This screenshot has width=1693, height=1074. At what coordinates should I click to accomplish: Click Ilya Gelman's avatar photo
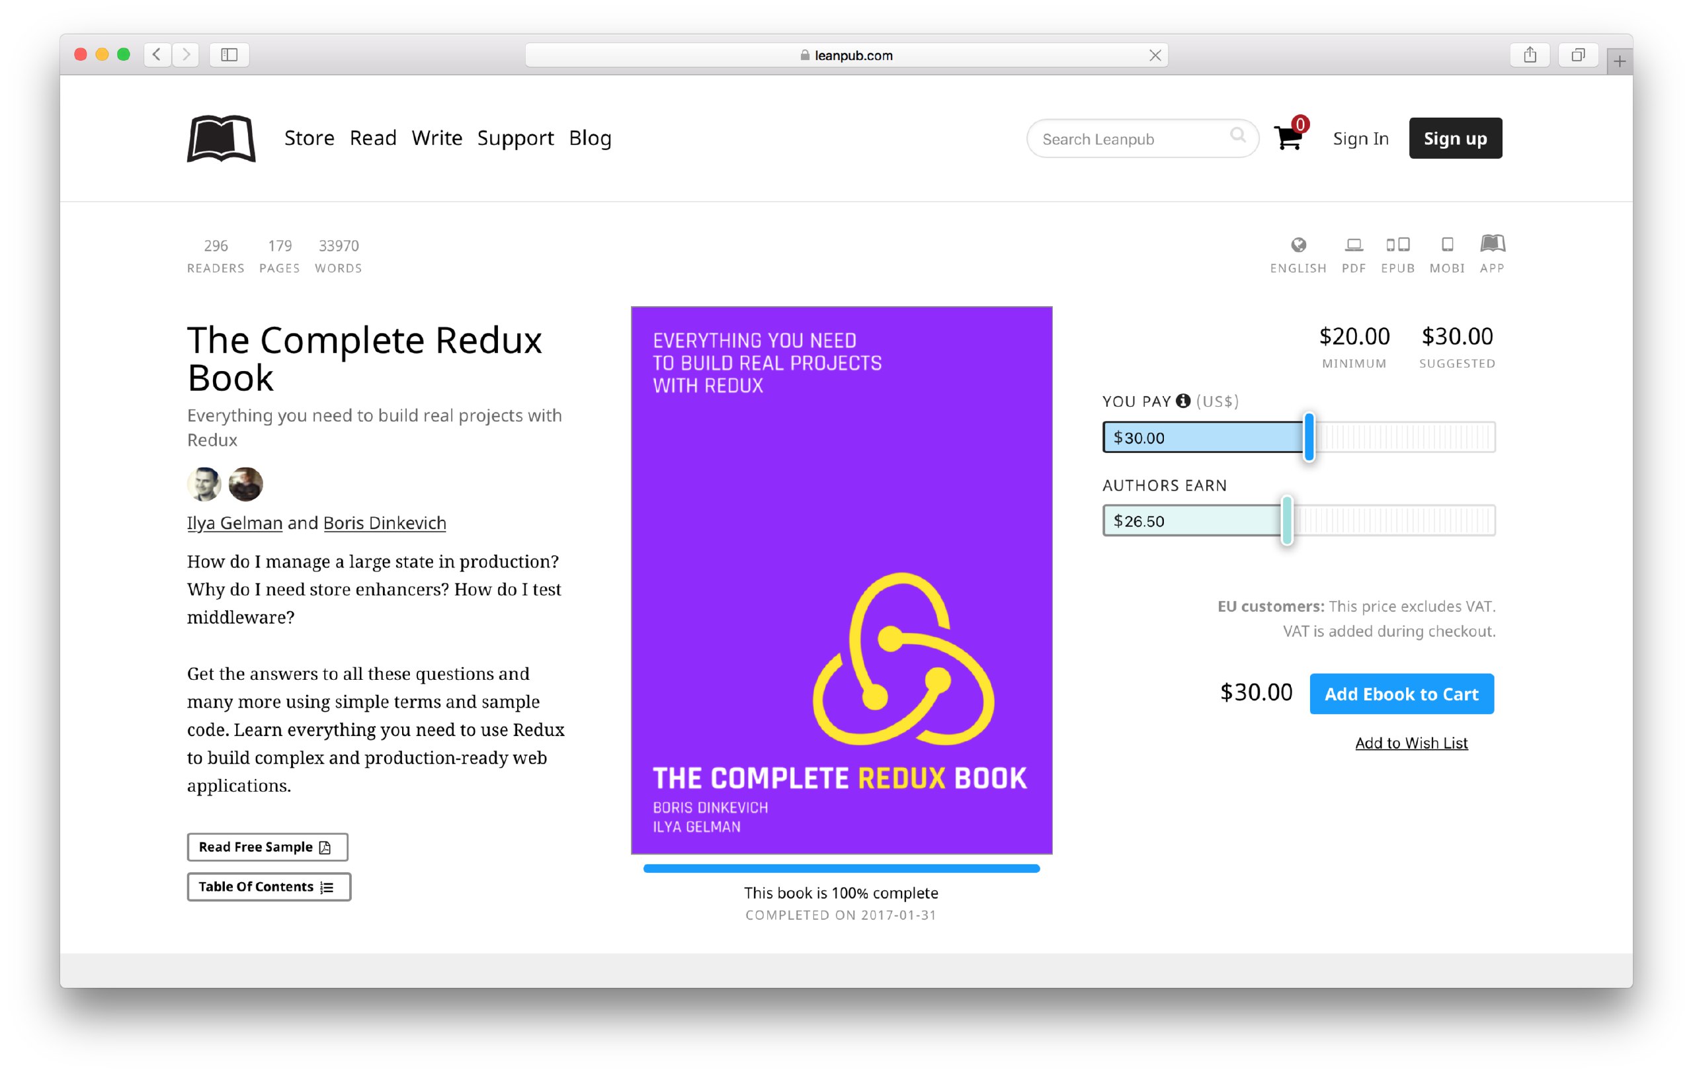[x=204, y=483]
